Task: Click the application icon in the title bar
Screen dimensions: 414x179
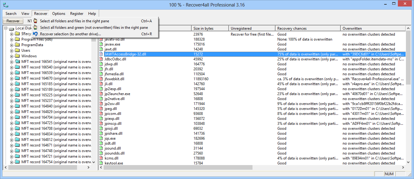Action: click(5, 5)
